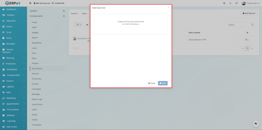Expand the Marketing menu

13,98
